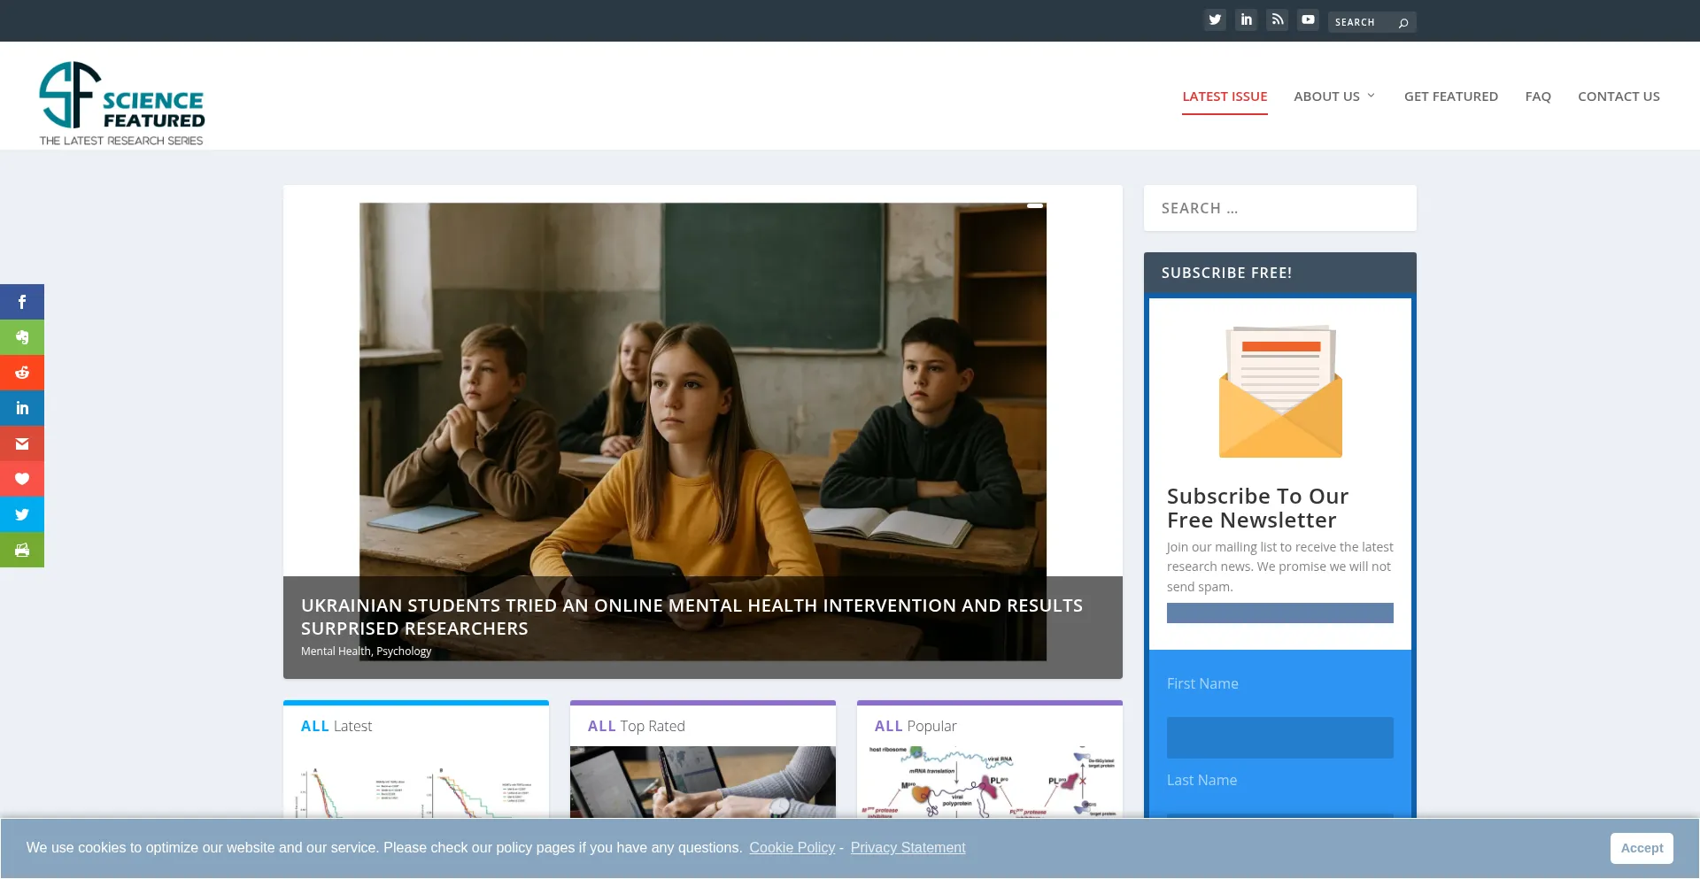Open the YouTube icon in top bar

pos(1308,19)
